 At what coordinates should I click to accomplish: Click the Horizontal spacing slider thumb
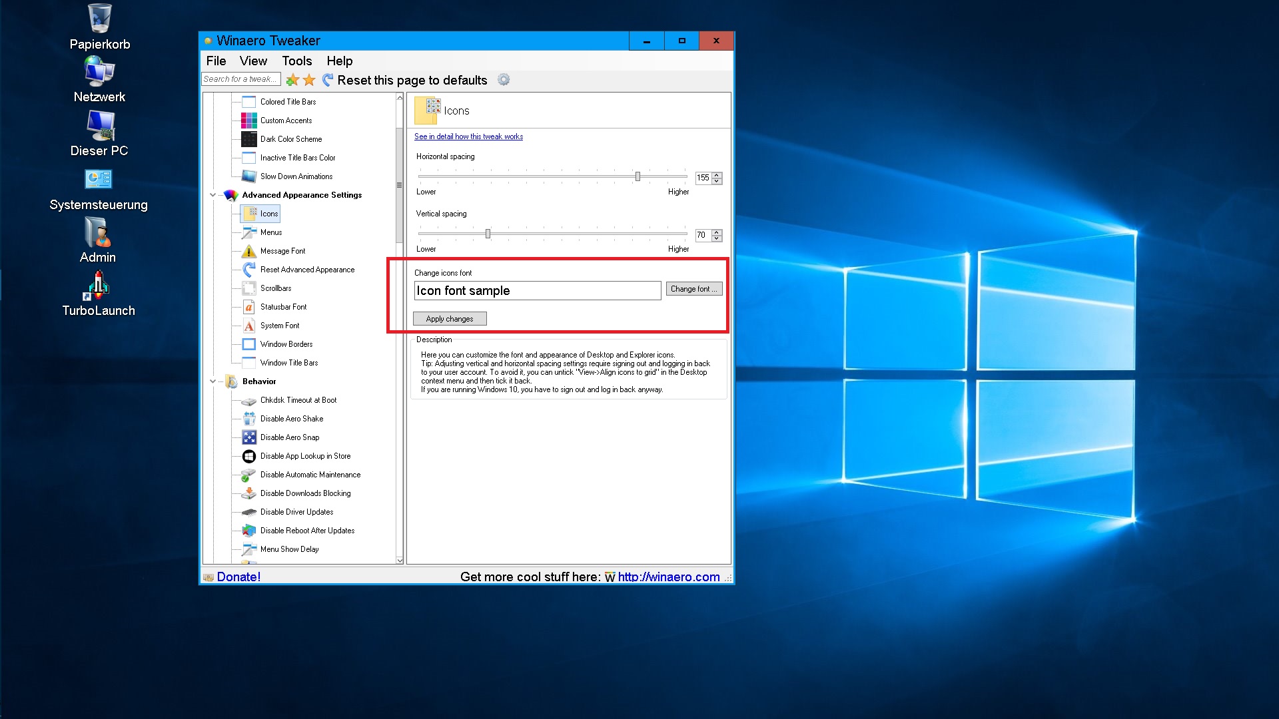pos(638,176)
